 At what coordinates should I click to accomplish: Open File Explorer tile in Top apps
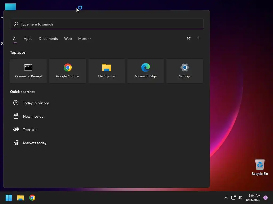107,71
